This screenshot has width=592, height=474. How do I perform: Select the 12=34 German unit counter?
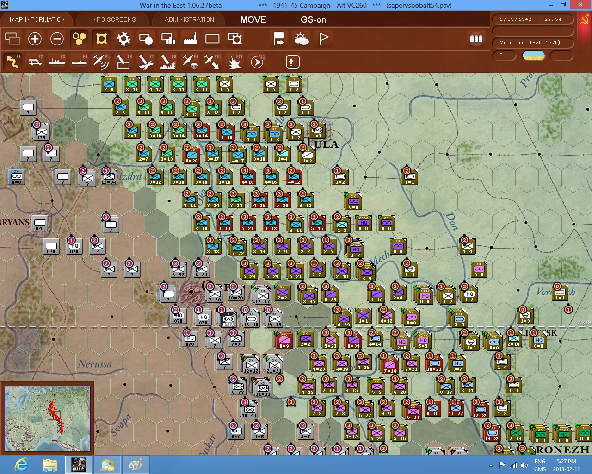[x=109, y=176]
